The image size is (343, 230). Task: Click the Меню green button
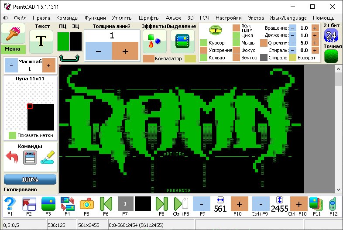pos(13,49)
